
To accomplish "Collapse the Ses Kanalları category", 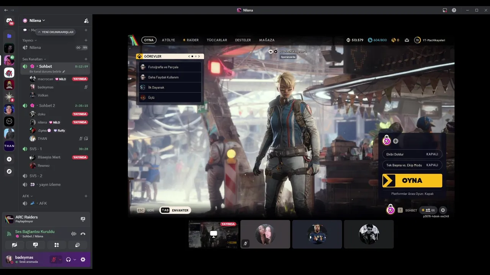I will click(x=34, y=59).
